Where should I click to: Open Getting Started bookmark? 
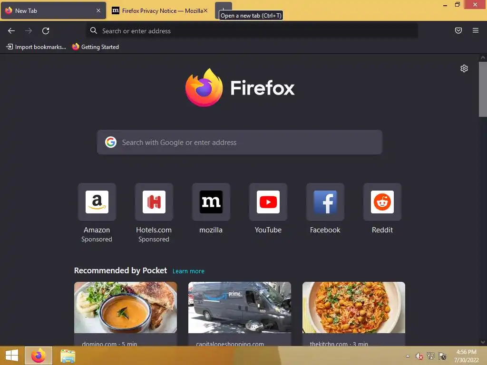[x=95, y=47]
